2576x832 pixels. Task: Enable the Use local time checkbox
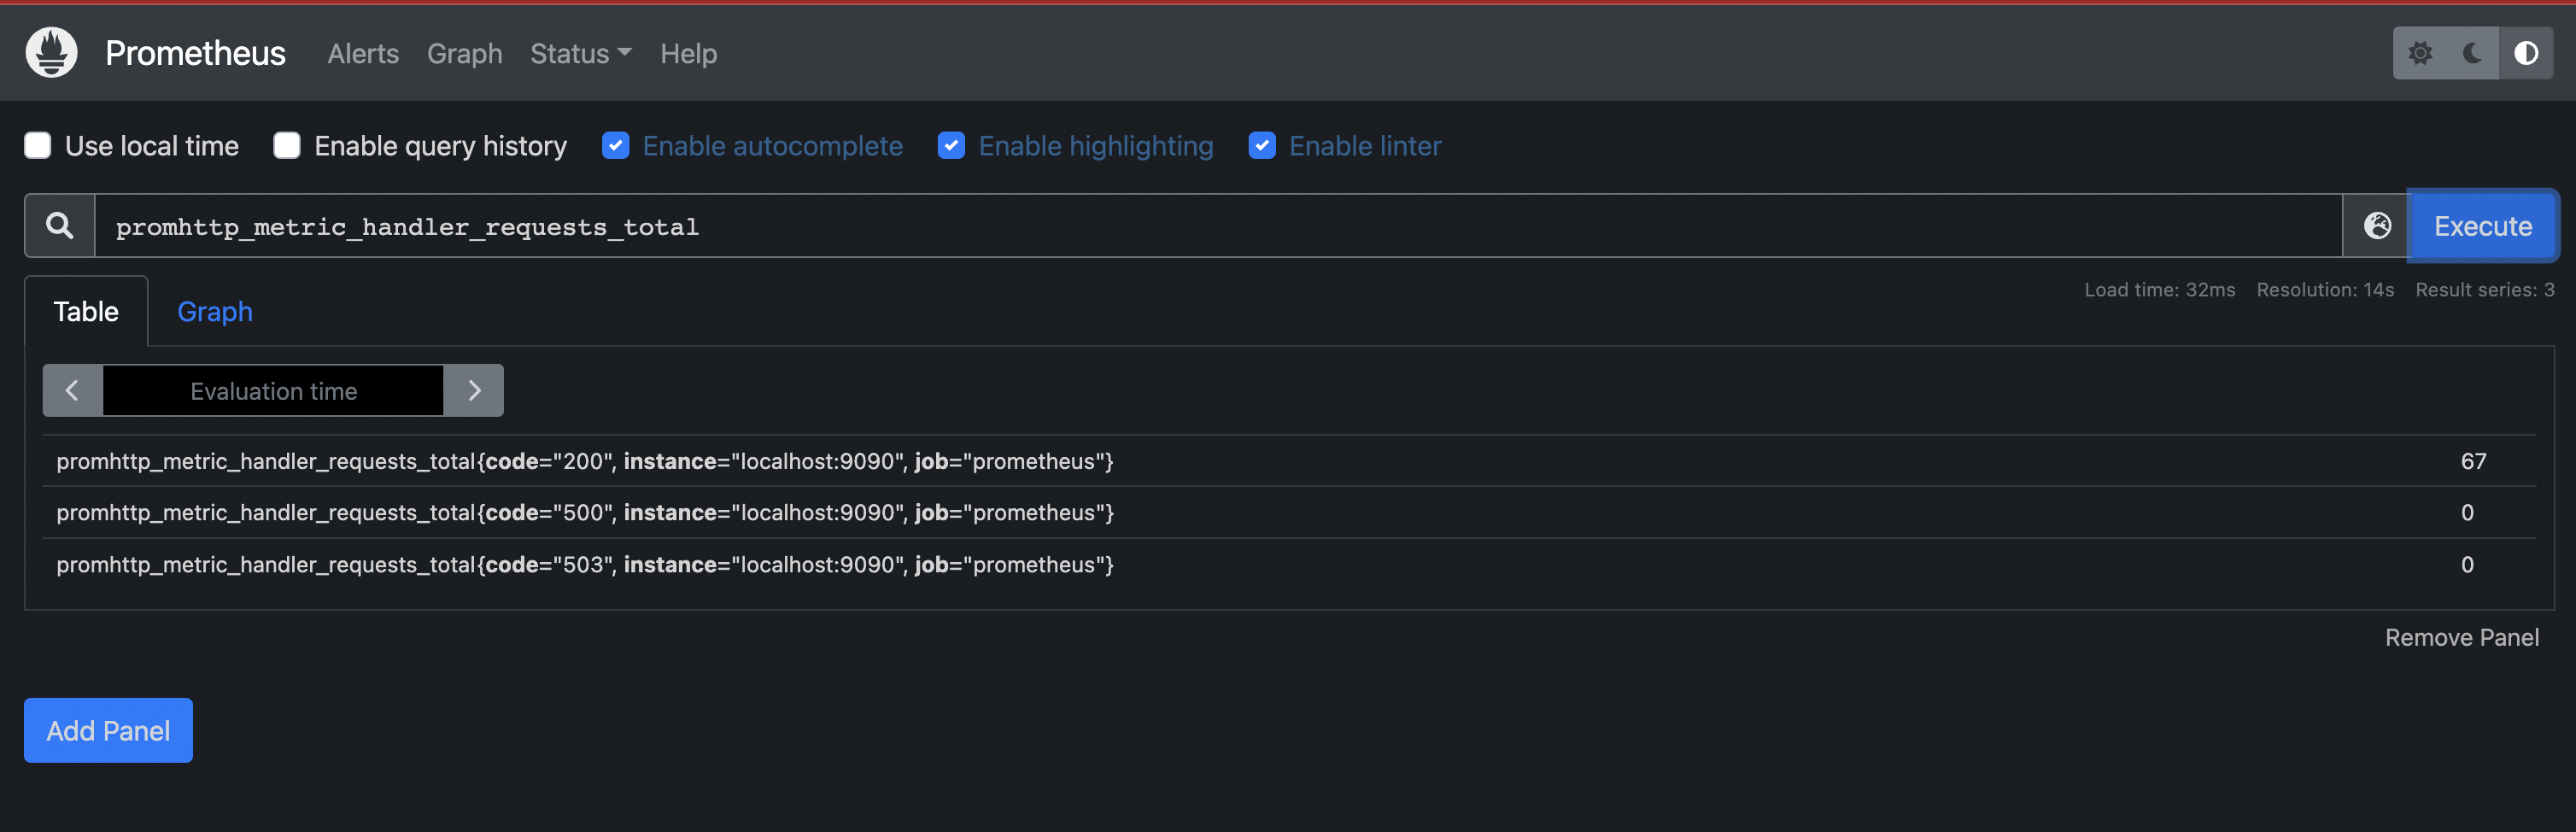38,146
